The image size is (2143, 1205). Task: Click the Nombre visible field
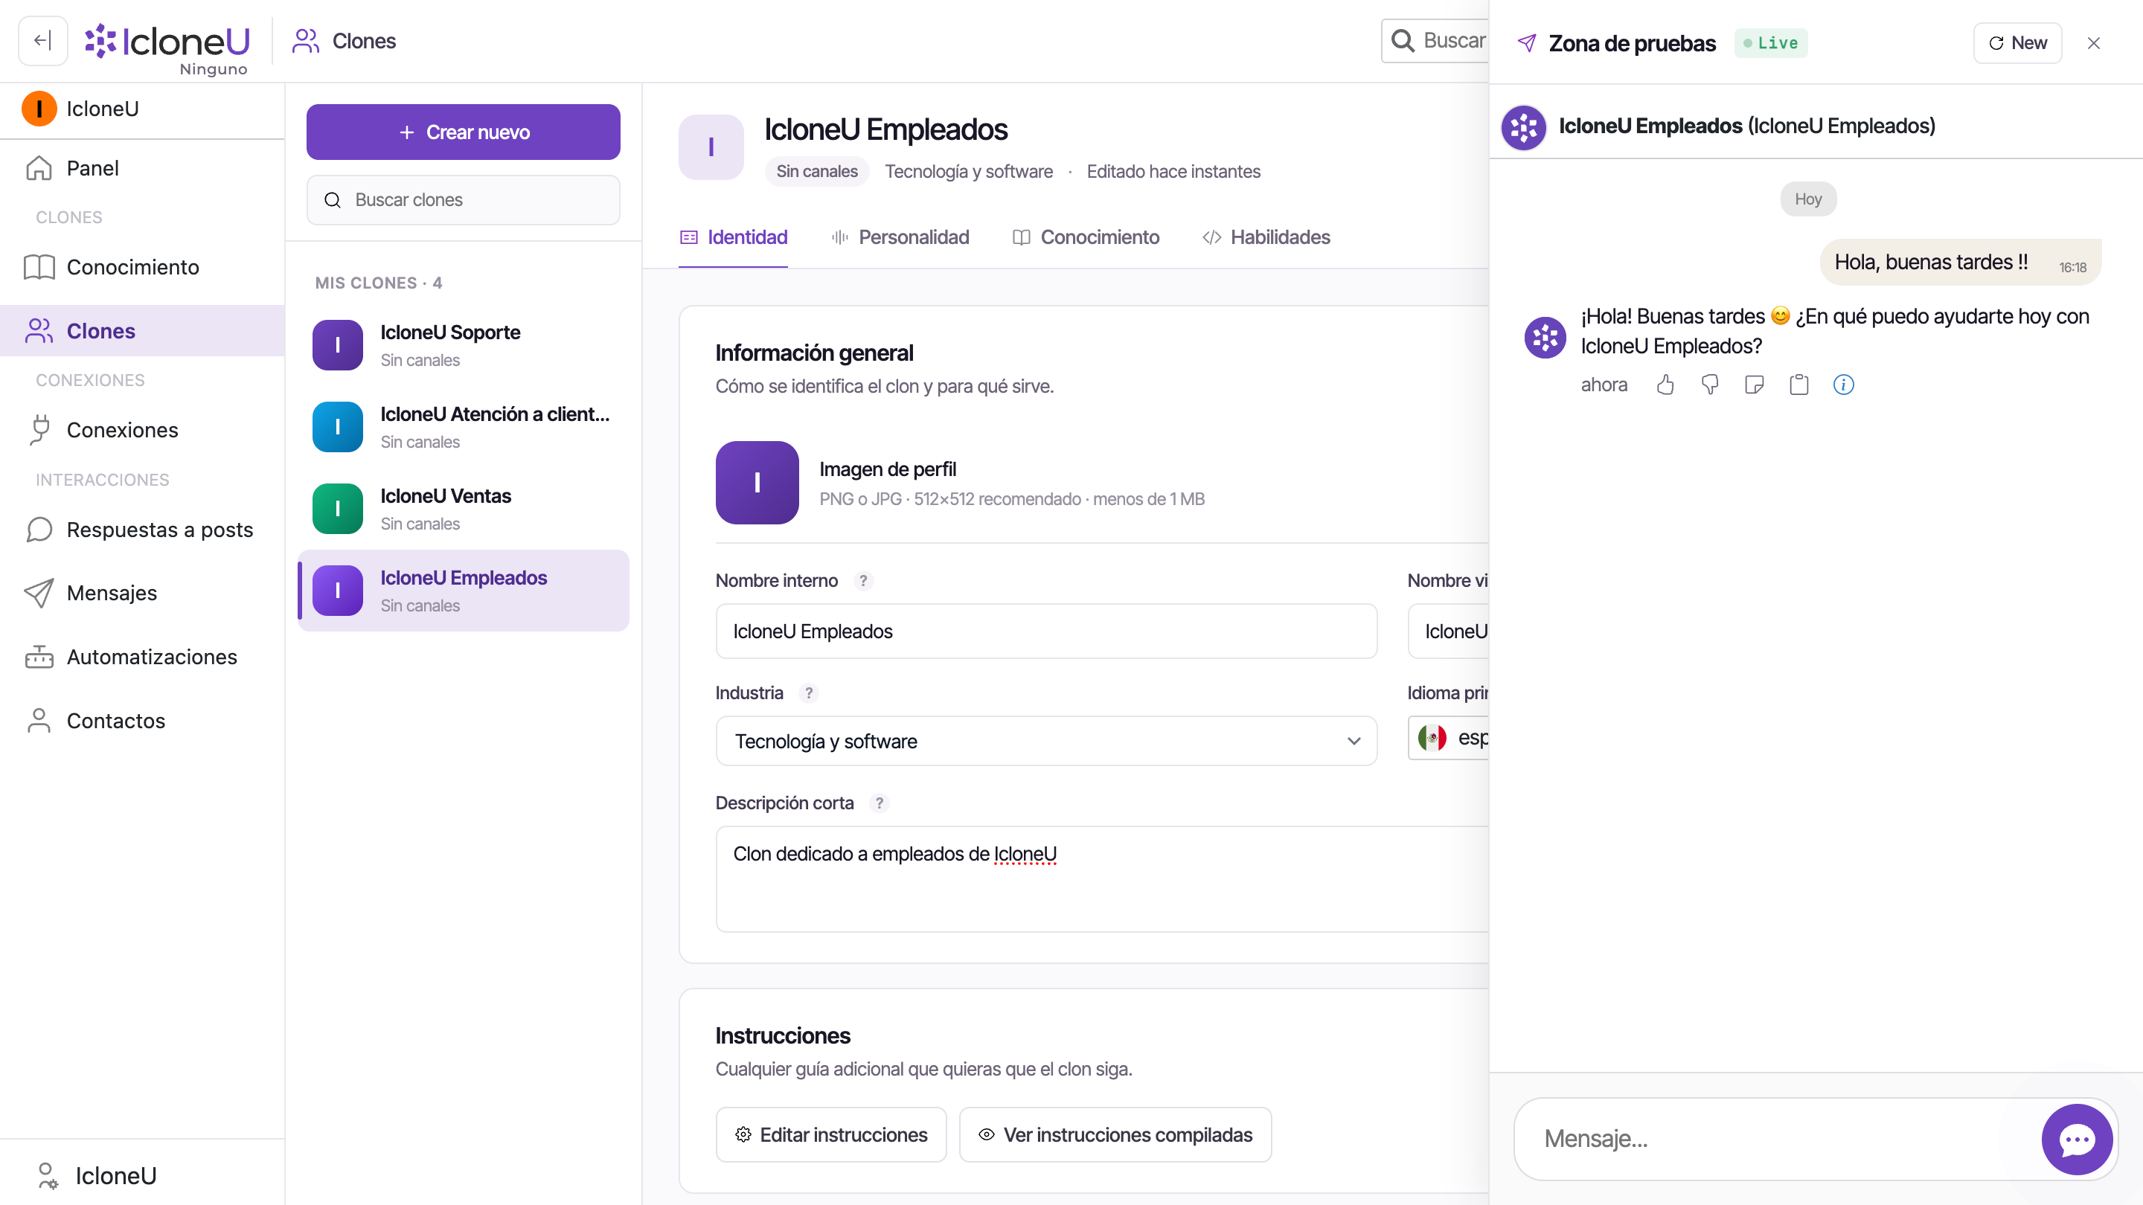click(1448, 632)
